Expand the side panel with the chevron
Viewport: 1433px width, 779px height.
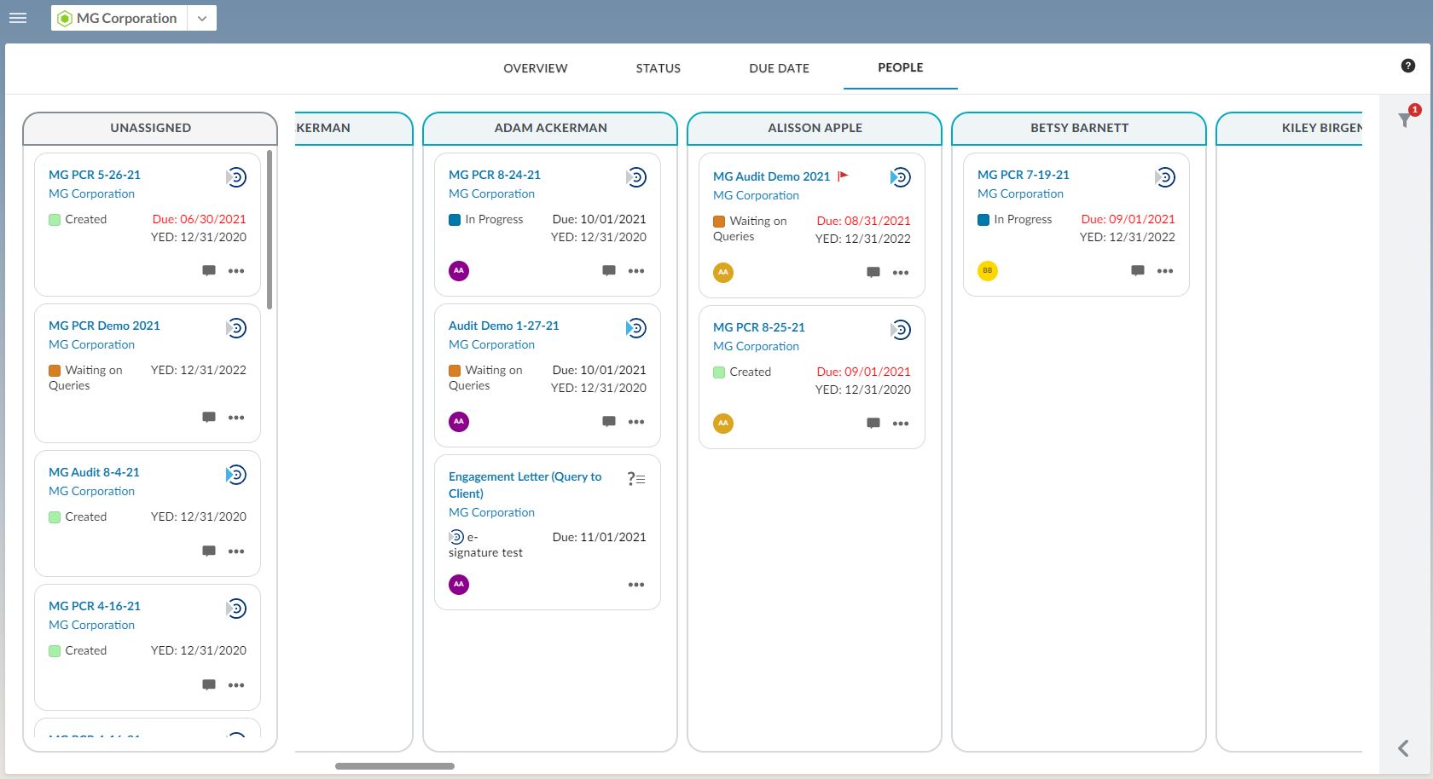(x=1404, y=748)
